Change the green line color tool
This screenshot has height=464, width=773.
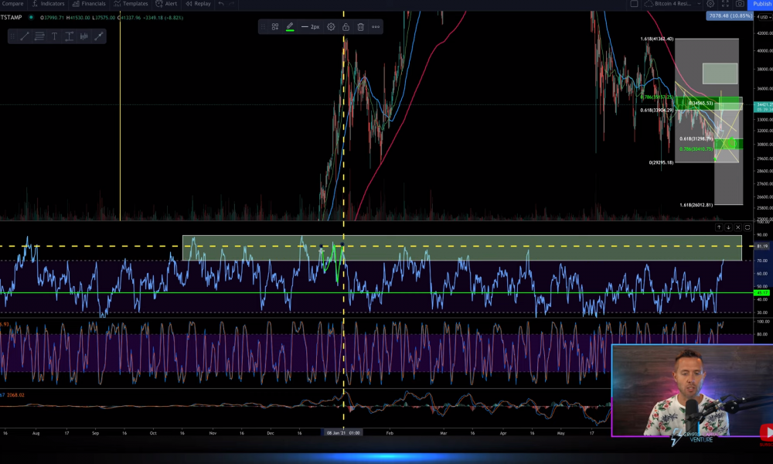tap(290, 26)
